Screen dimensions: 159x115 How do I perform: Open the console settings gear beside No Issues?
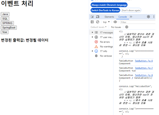127,27
